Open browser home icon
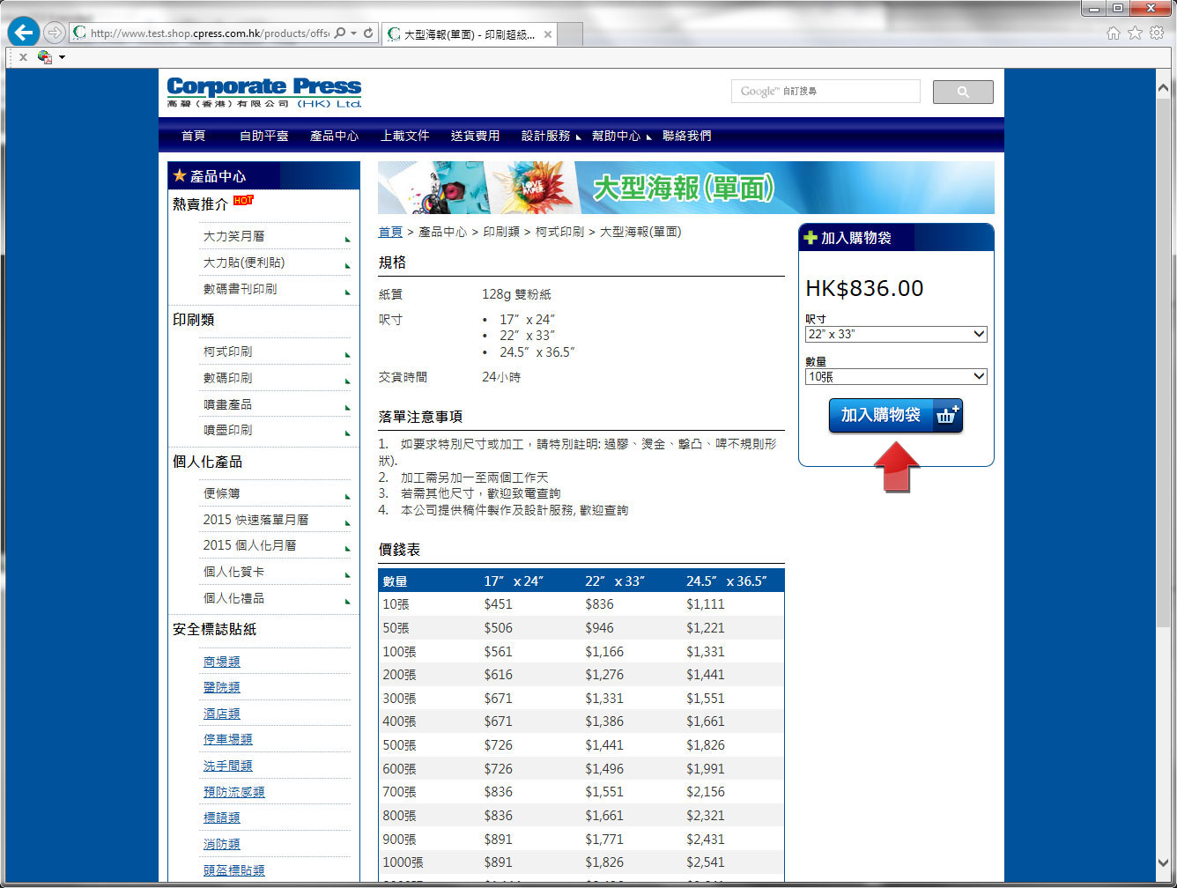 1114,33
